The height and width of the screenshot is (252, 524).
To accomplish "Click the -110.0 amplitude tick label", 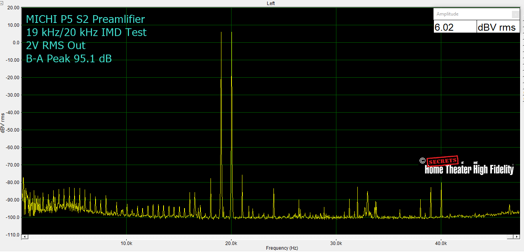I will [x=13, y=235].
